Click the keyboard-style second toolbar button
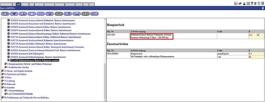 [14, 14]
